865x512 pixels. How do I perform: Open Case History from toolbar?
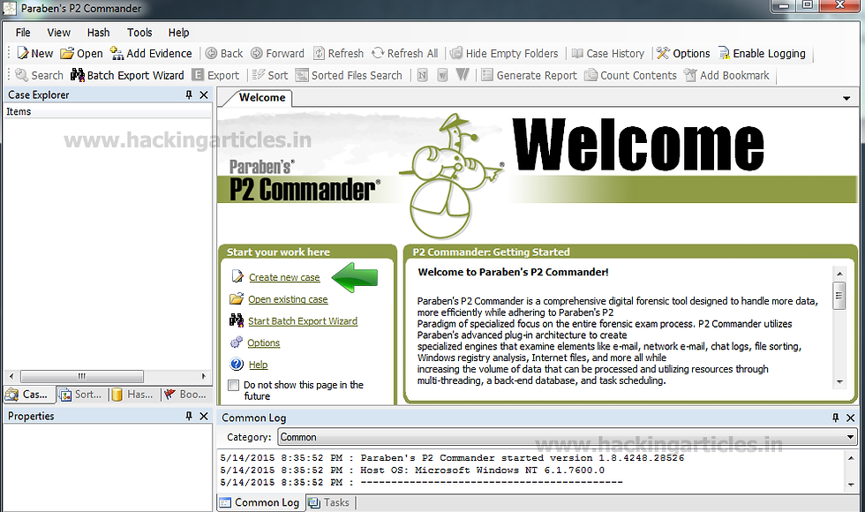click(x=608, y=54)
